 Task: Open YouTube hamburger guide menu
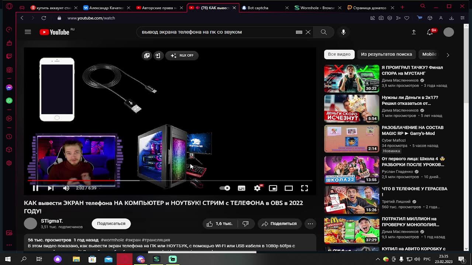(28, 32)
